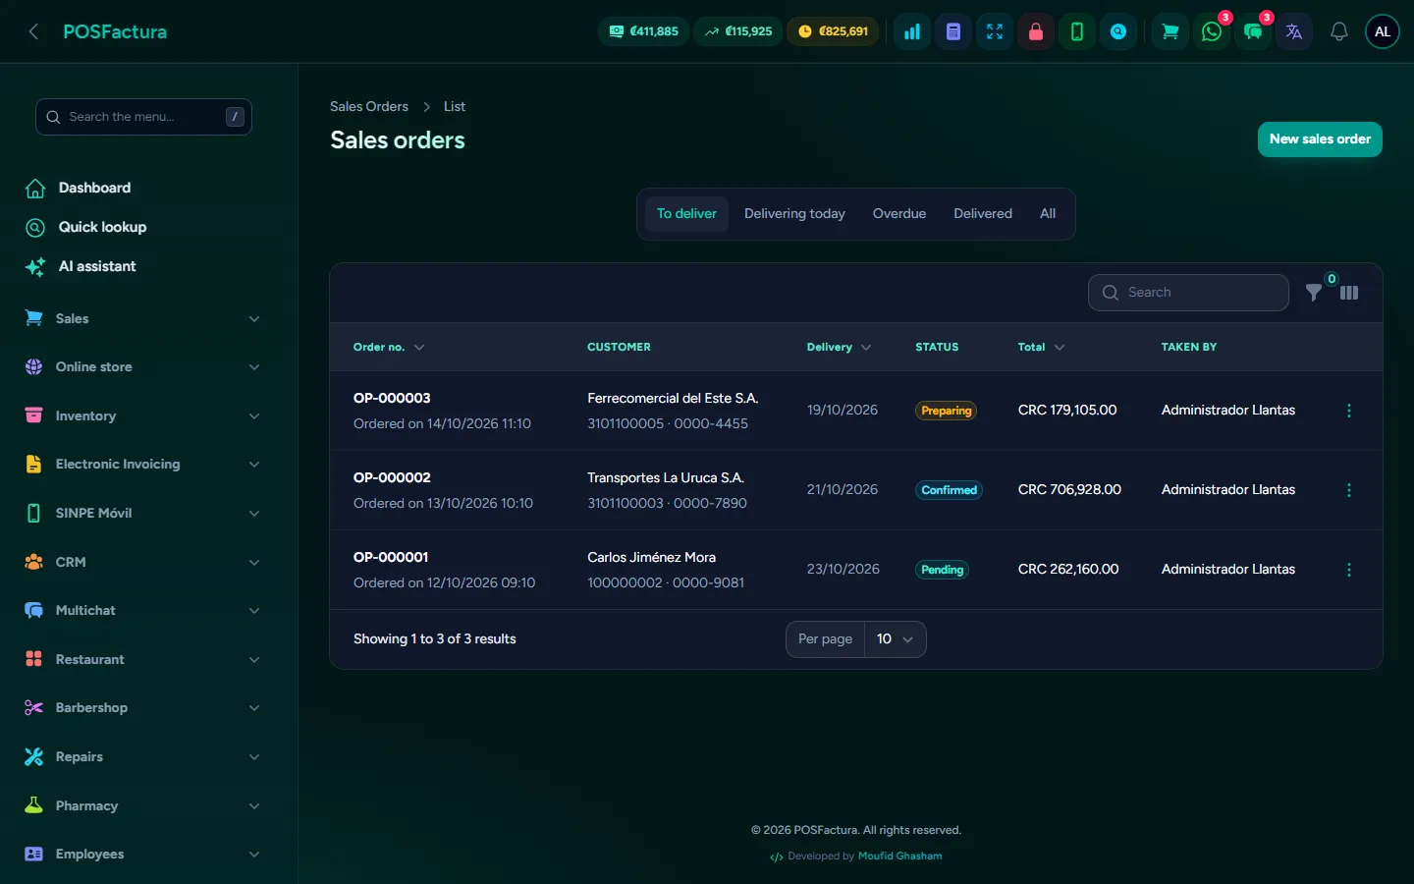The width and height of the screenshot is (1414, 884).
Task: Expand Electronic Invoicing menu section
Action: 142,465
